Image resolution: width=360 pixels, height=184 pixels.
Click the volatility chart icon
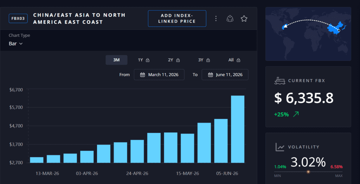(280, 147)
